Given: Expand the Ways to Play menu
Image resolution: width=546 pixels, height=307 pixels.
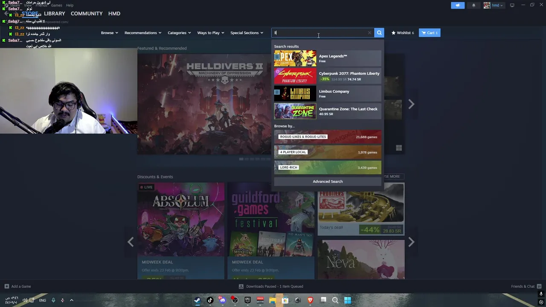Looking at the screenshot, I should click(211, 33).
